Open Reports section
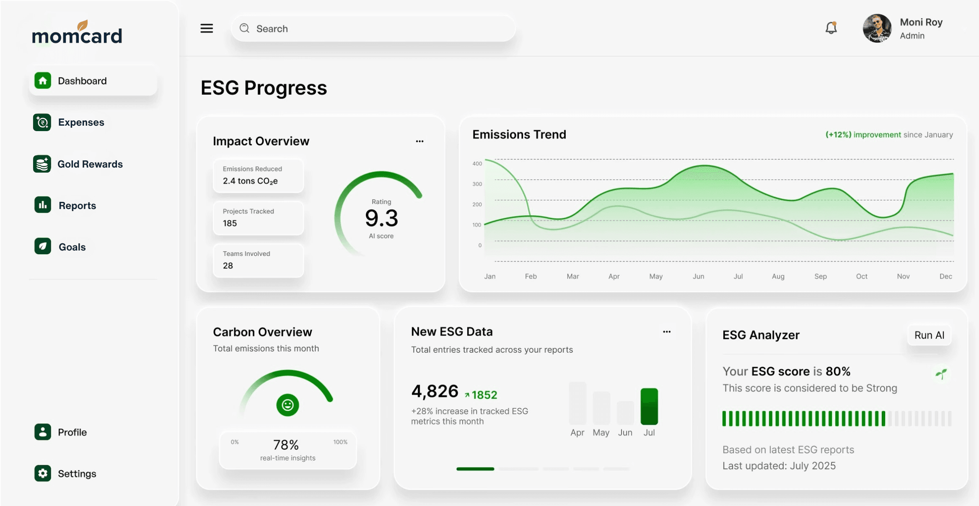The width and height of the screenshot is (979, 506). [65, 205]
